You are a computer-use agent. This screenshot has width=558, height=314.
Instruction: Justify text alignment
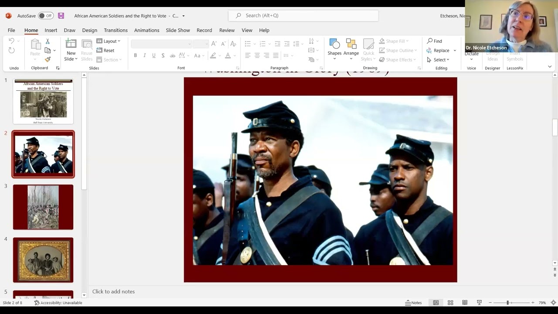(x=276, y=55)
